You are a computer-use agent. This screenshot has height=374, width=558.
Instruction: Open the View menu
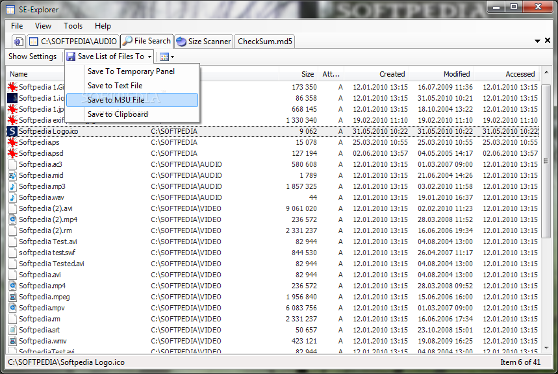click(x=43, y=26)
